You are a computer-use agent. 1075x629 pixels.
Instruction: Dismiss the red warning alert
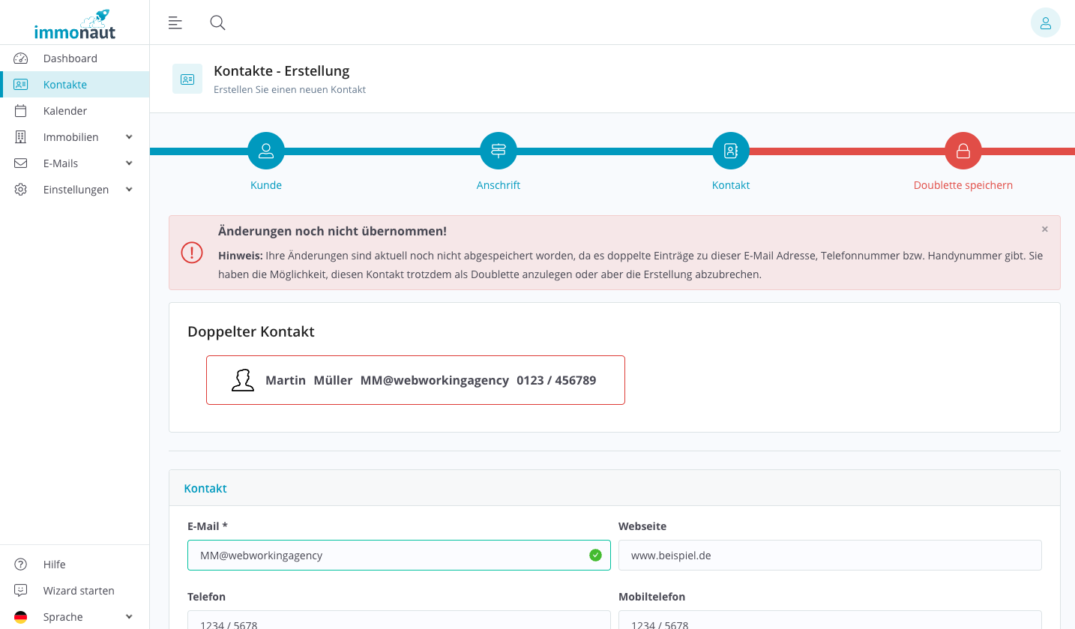pos(1044,229)
